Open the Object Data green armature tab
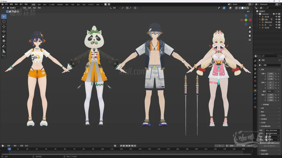Image resolution: width=282 pixels, height=158 pixels. tap(255, 102)
